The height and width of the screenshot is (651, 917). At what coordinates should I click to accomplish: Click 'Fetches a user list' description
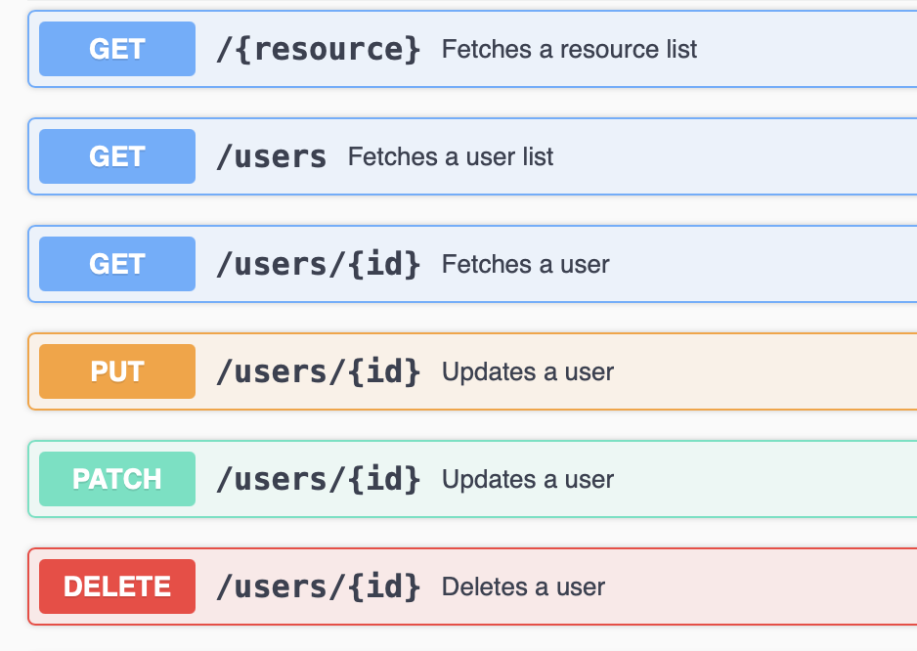tap(450, 156)
